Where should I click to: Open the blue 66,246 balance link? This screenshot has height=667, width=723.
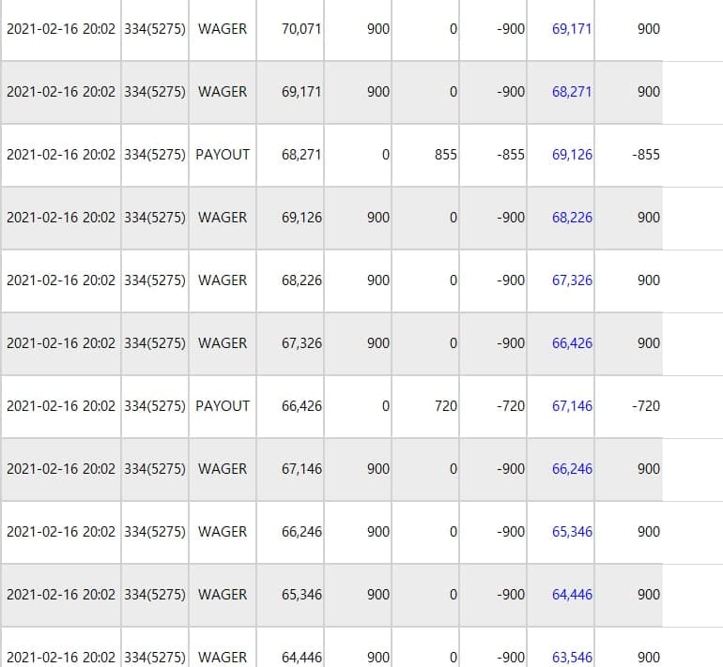tap(572, 469)
